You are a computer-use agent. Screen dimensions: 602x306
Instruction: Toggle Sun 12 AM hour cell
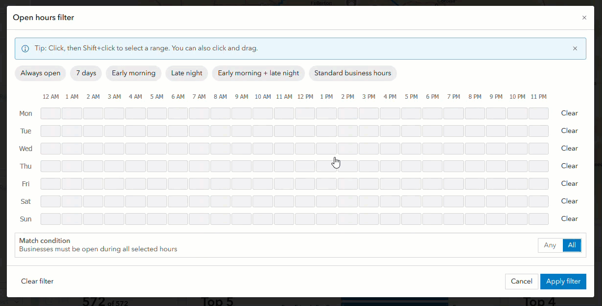click(x=50, y=219)
